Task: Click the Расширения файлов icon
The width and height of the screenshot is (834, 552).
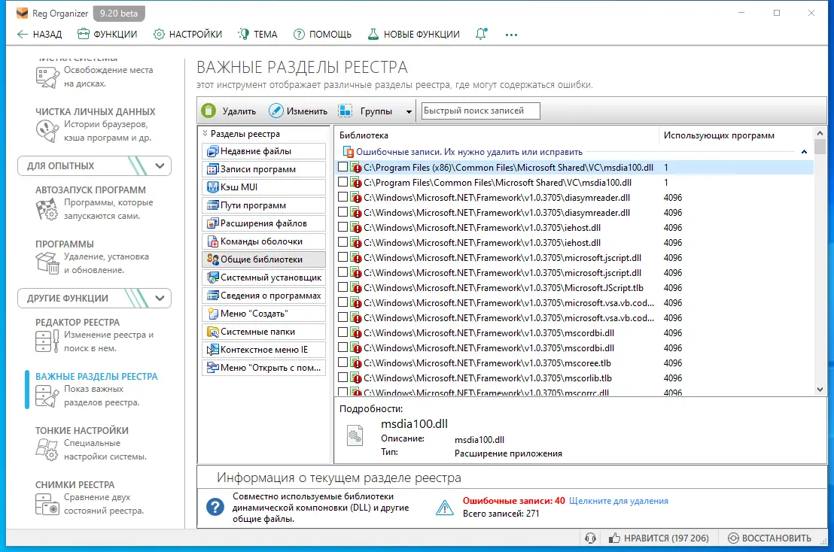Action: [x=213, y=223]
